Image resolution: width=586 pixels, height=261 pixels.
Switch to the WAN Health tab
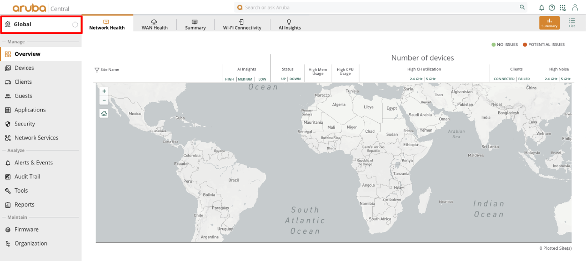154,24
